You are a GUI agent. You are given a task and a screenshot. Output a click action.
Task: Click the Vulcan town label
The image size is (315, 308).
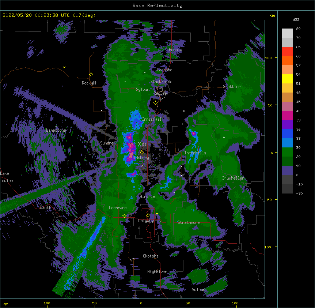click(x=199, y=290)
